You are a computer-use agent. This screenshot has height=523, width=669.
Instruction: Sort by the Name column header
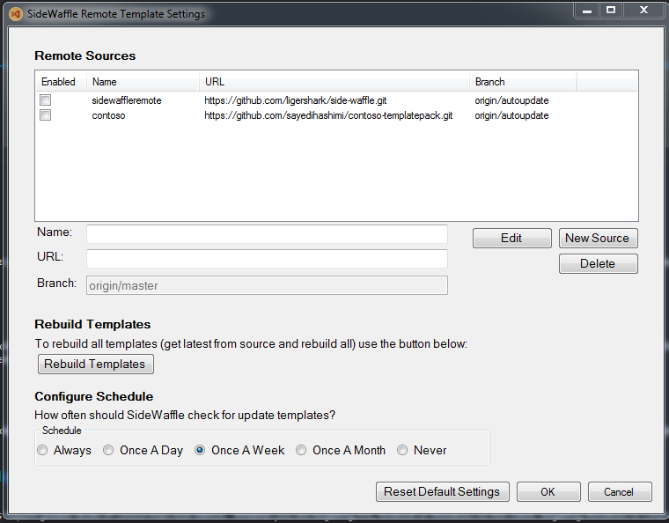click(143, 82)
